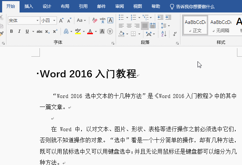
Task: Toggle Italic formatting
Action: 19,31
